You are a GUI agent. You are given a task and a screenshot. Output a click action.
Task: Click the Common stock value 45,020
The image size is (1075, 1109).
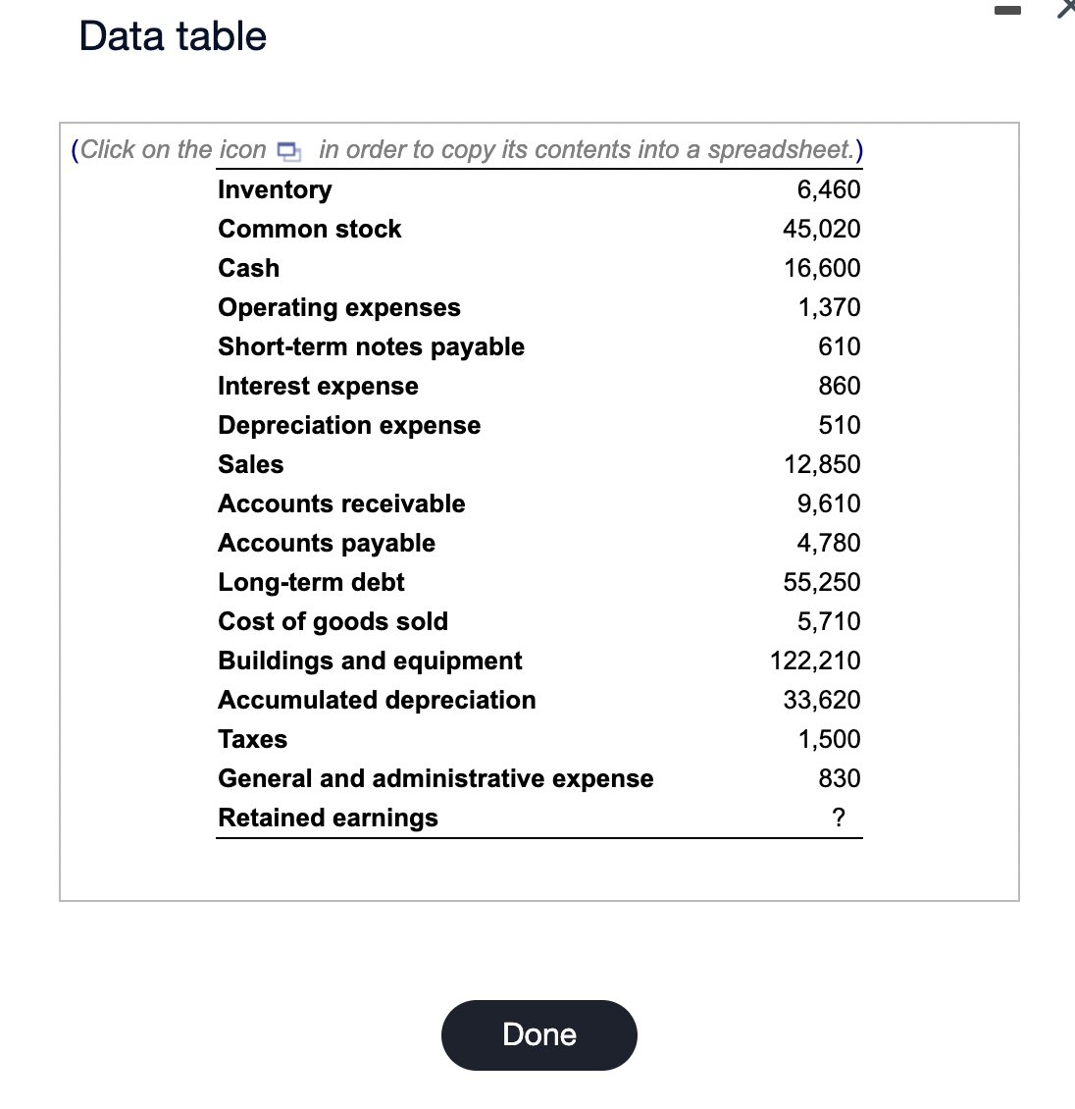[x=824, y=229]
